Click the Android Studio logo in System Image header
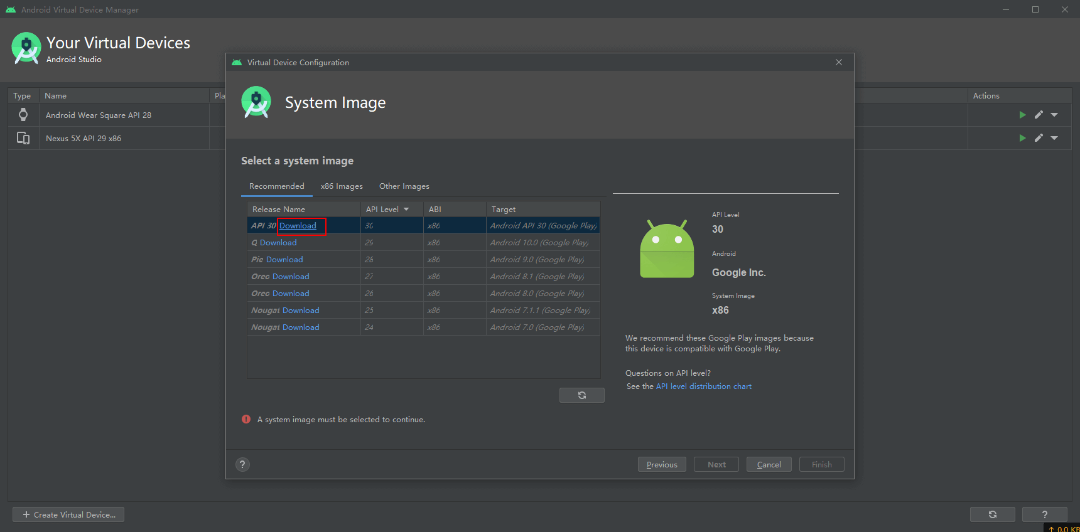Viewport: 1080px width, 532px height. (256, 102)
